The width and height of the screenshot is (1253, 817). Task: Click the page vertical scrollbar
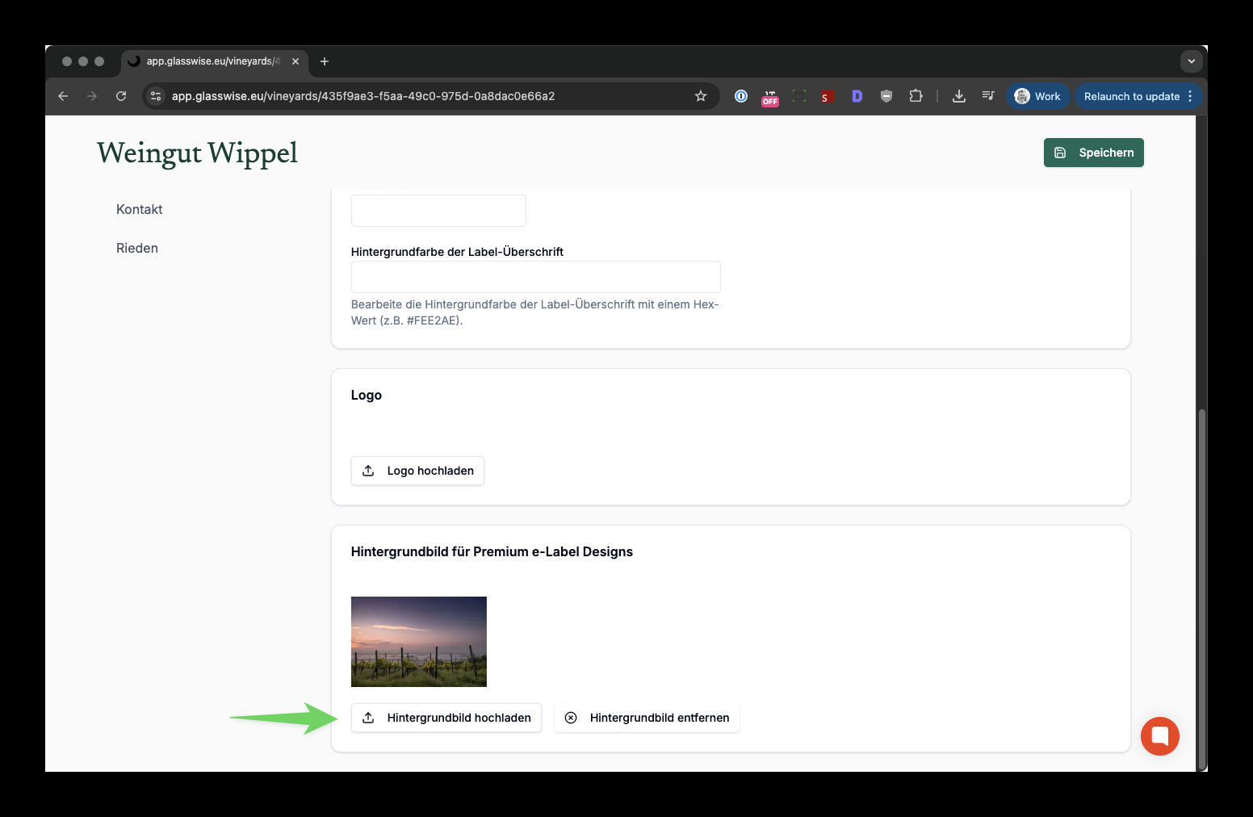coord(1202,589)
